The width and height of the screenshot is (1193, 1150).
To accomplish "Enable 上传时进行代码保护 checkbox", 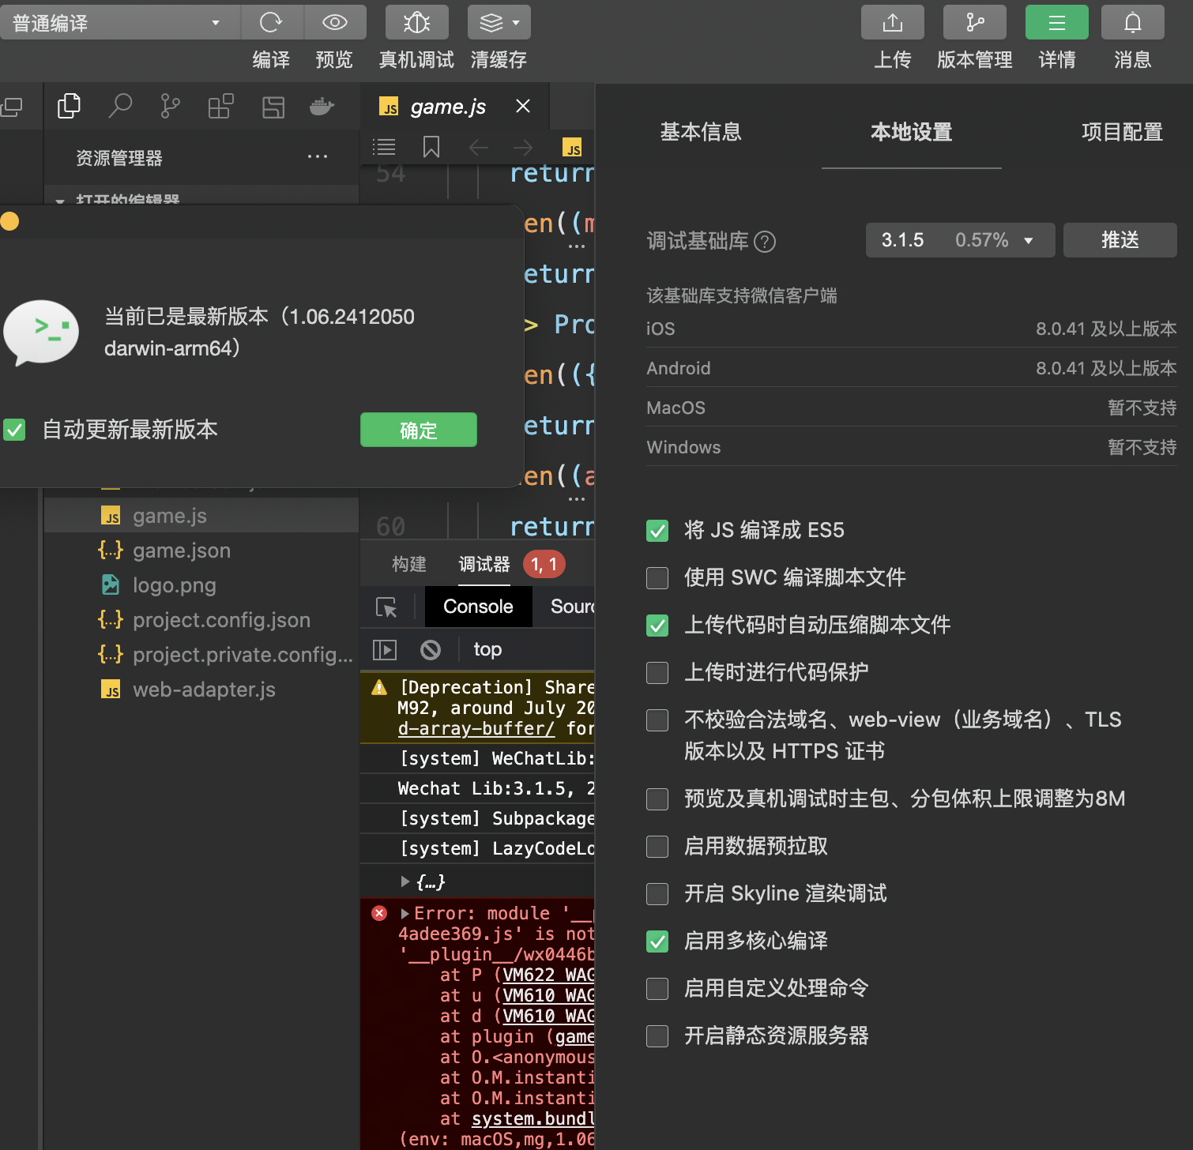I will (x=657, y=672).
